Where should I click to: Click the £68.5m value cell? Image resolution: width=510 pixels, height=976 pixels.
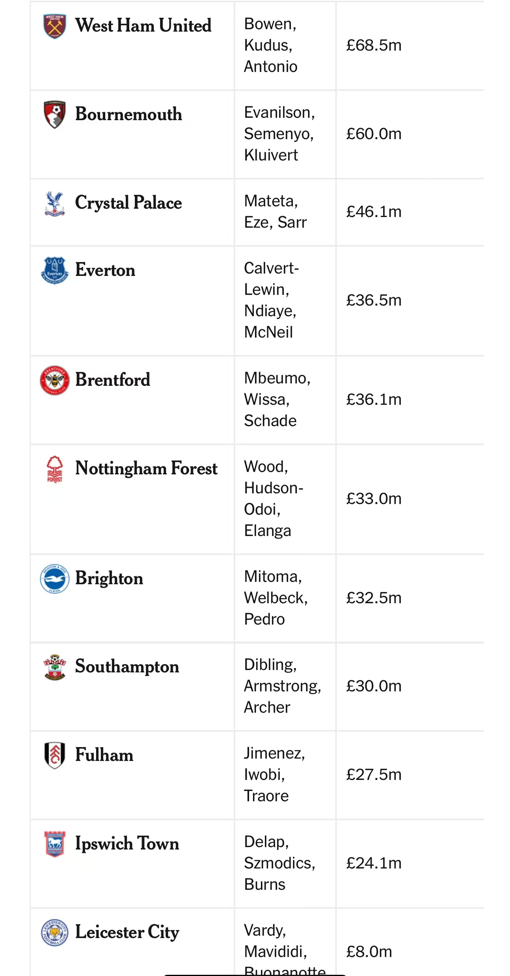(x=374, y=45)
